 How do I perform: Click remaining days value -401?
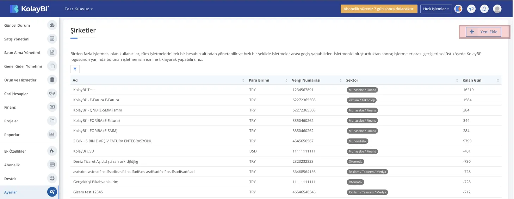(x=467, y=151)
